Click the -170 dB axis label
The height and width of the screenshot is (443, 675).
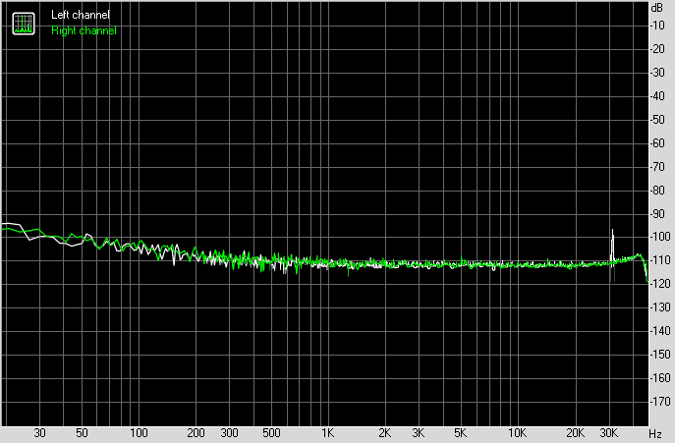(x=659, y=401)
